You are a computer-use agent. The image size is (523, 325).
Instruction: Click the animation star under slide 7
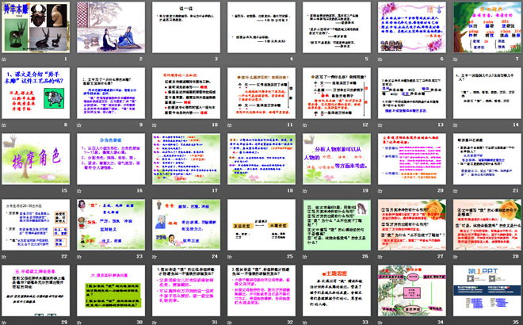tap(456, 59)
